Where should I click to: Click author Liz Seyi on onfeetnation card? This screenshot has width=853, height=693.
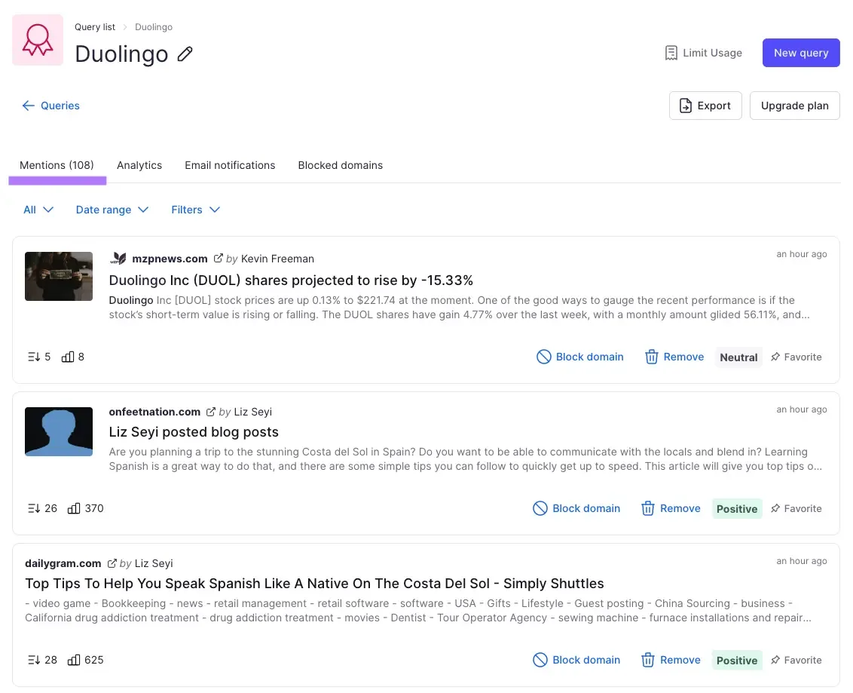(x=252, y=412)
